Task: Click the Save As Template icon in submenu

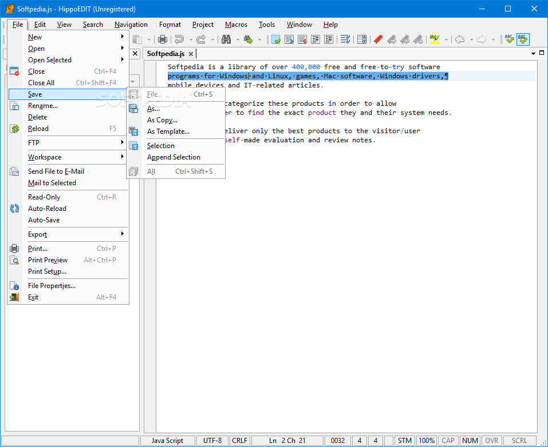Action: coord(133,131)
